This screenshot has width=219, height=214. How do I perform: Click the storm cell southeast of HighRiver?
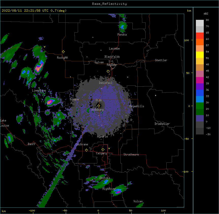point(118,191)
